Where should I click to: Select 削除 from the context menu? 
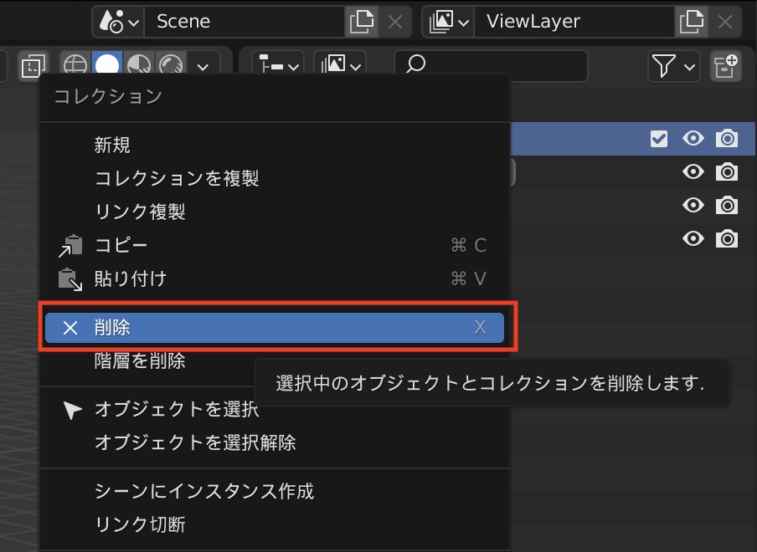274,328
